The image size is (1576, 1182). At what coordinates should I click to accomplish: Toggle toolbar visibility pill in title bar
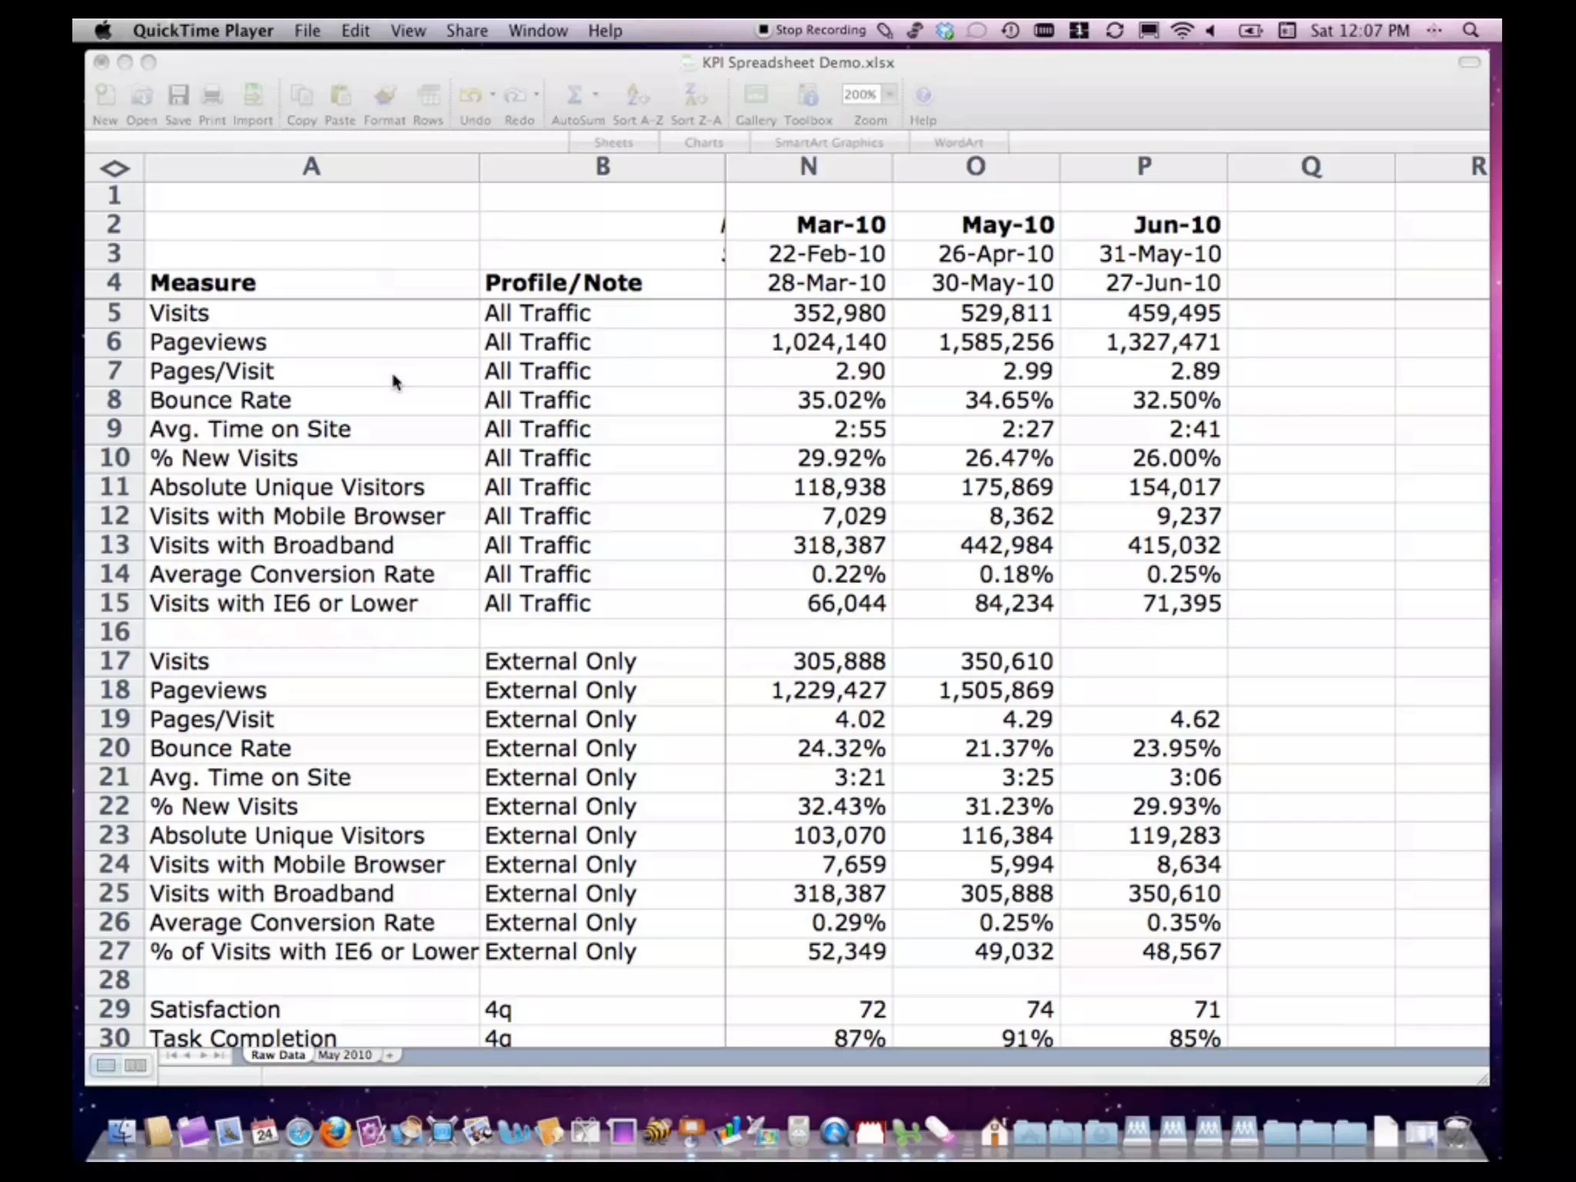click(x=1469, y=62)
